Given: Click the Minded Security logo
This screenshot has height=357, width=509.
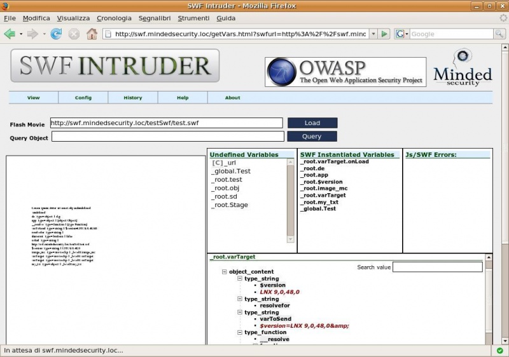Looking at the screenshot, I should pos(463,68).
